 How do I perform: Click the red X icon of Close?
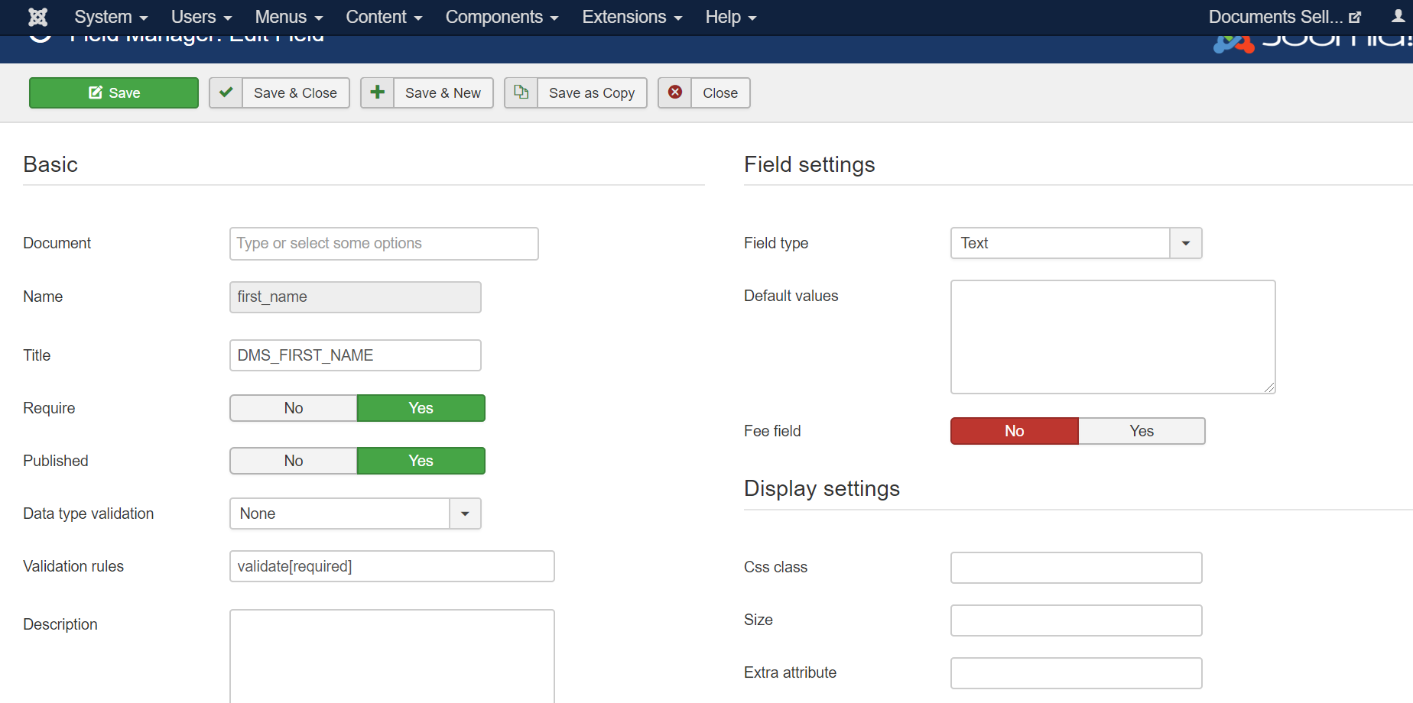tap(675, 92)
